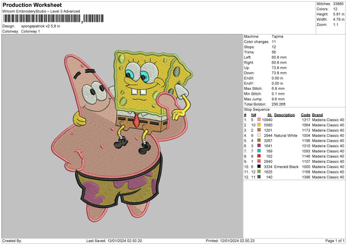This screenshot has height=245, width=347.
Task: Click the Created By label
Action: pos(12,241)
